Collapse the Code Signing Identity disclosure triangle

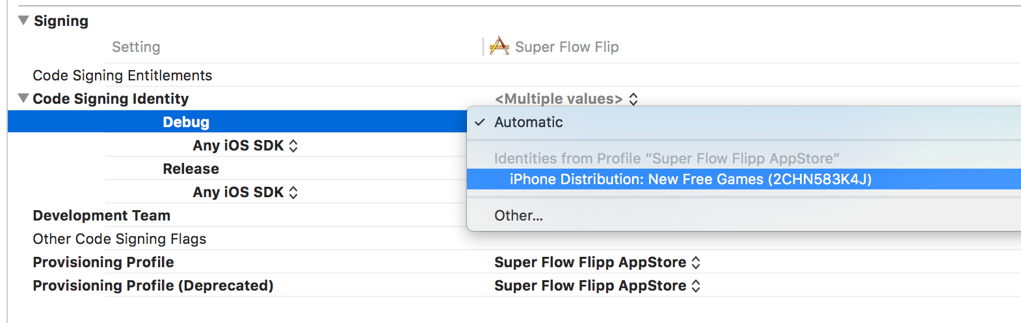coord(23,99)
